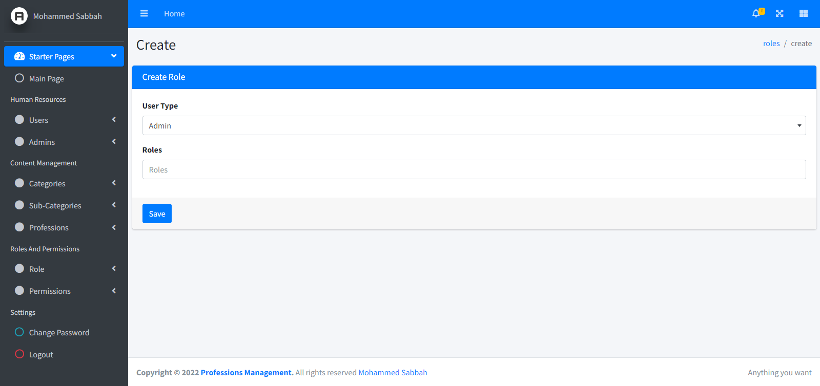The width and height of the screenshot is (820, 386).
Task: Click the Starter Pages dashboard icon
Action: [19, 56]
